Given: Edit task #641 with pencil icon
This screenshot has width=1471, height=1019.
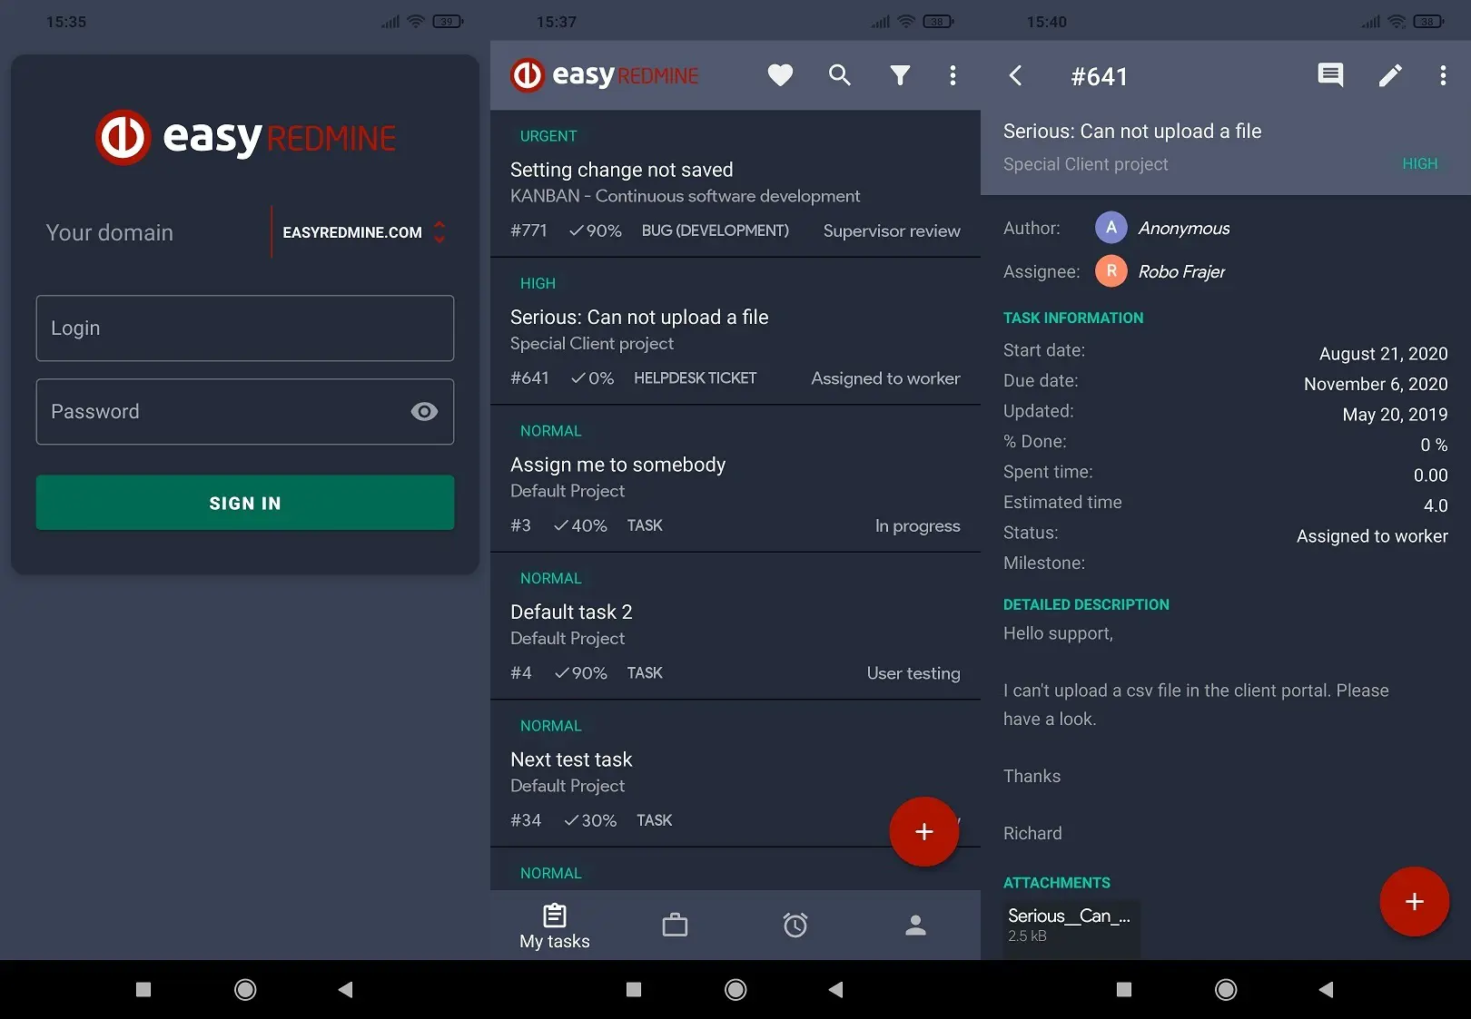Looking at the screenshot, I should [x=1389, y=75].
